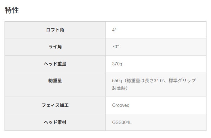Select the ロフト角 row label
Image resolution: width=211 pixels, height=138 pixels.
pos(55,30)
